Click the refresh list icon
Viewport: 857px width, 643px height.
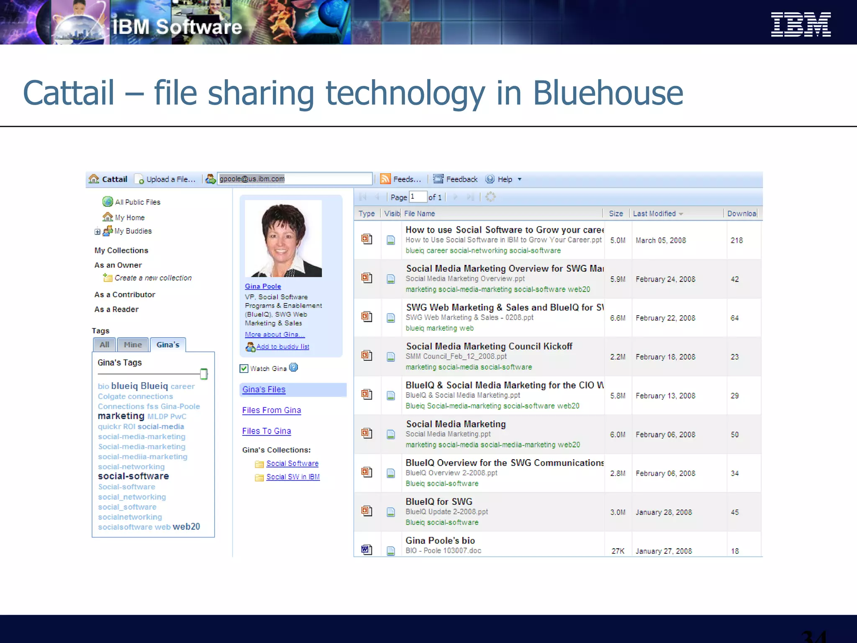coord(490,197)
